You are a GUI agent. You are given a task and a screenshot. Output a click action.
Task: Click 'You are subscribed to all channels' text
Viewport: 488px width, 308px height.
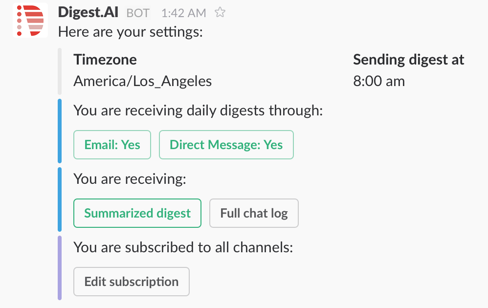point(183,248)
